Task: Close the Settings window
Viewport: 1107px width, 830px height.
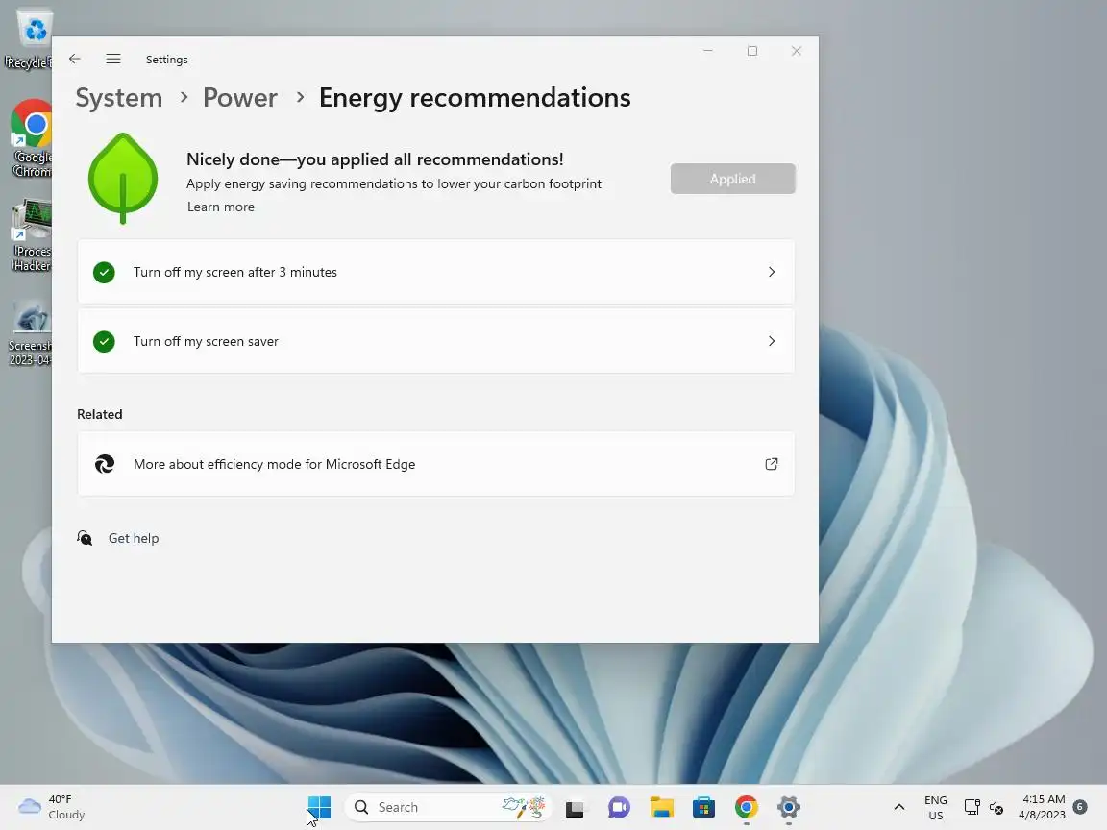Action: tap(797, 51)
